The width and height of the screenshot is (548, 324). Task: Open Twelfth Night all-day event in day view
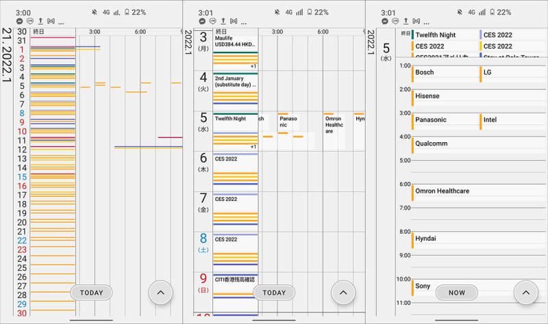pos(445,35)
